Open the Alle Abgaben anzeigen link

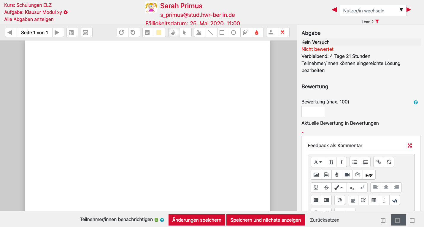tap(29, 20)
